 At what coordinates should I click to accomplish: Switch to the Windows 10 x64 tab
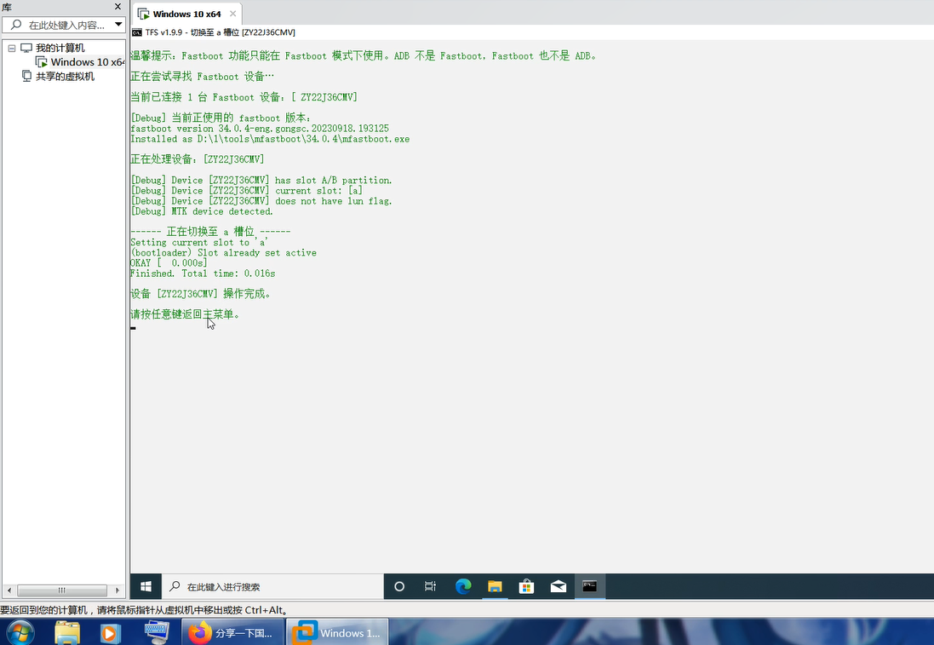click(x=186, y=14)
